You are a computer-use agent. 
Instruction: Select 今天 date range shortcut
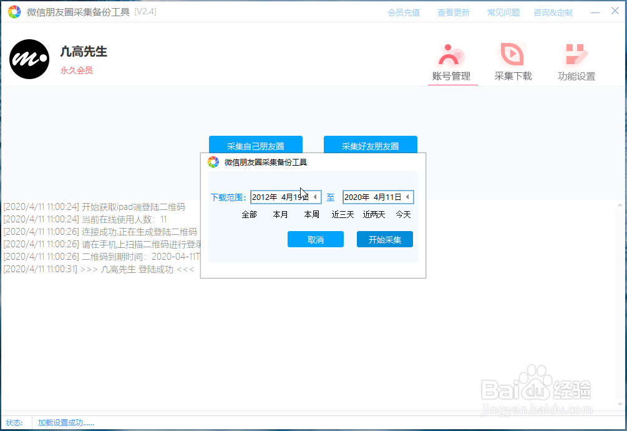pos(404,215)
